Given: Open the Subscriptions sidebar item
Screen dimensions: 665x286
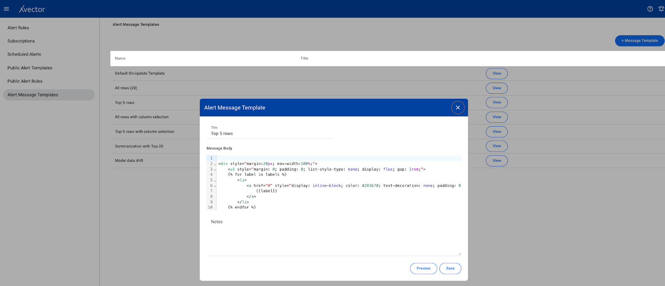Looking at the screenshot, I should 21,41.
